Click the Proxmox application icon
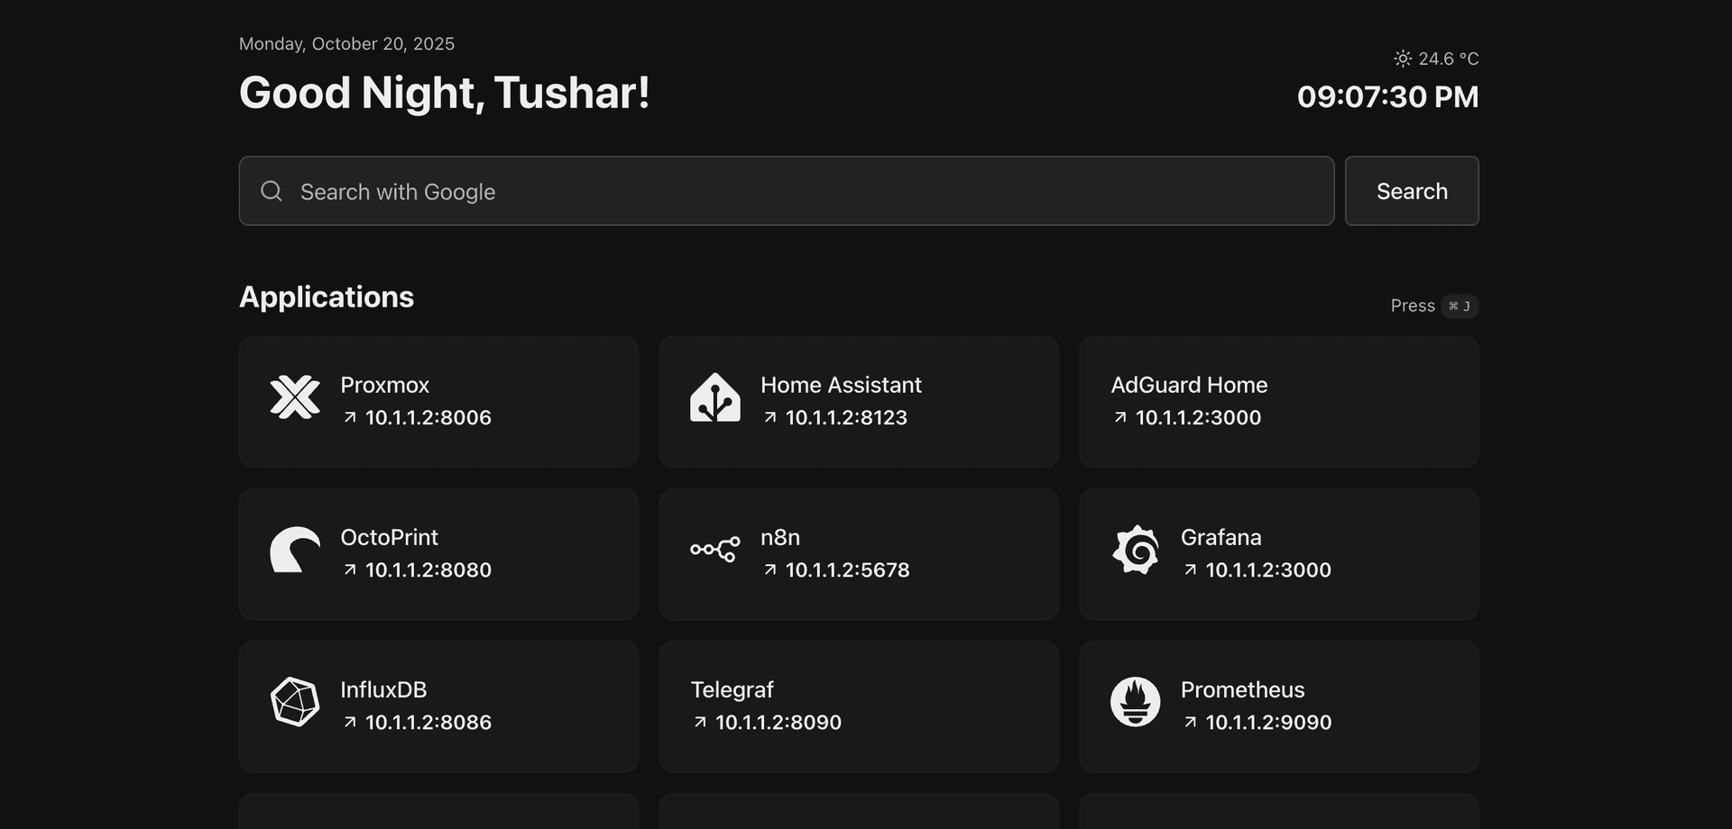The height and width of the screenshot is (829, 1732). coord(294,398)
